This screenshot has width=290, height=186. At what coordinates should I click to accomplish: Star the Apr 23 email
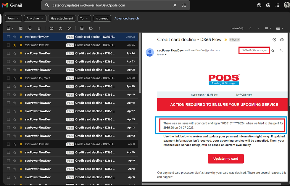tap(14, 62)
